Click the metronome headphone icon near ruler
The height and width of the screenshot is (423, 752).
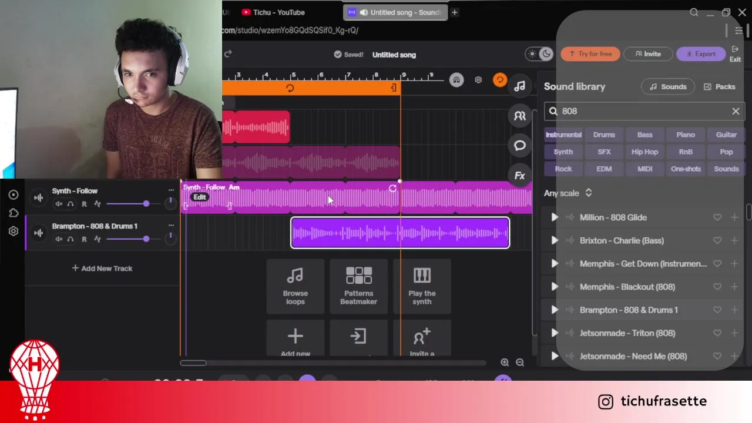click(x=456, y=80)
